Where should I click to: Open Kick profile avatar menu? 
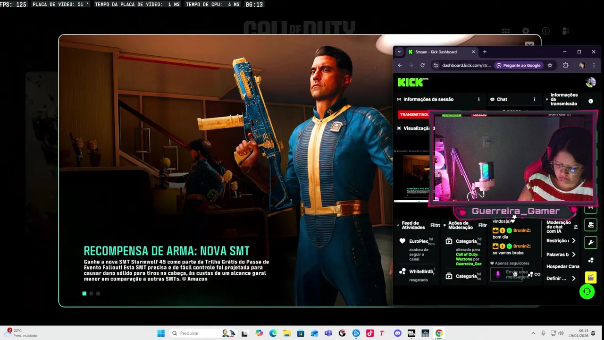tap(590, 82)
